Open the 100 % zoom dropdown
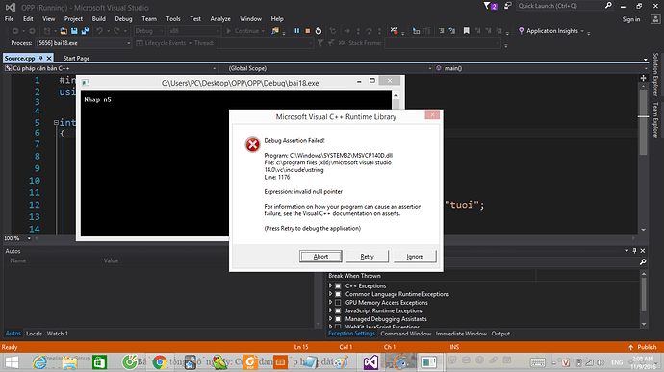Image resolution: width=664 pixels, height=372 pixels. pyautogui.click(x=17, y=238)
